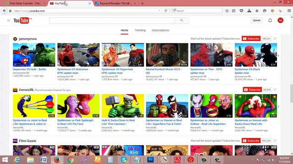Show next jamonymow videos arrow
The width and height of the screenshot is (293, 164).
point(278,56)
